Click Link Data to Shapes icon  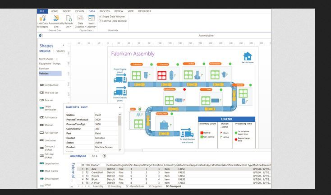pos(42,19)
